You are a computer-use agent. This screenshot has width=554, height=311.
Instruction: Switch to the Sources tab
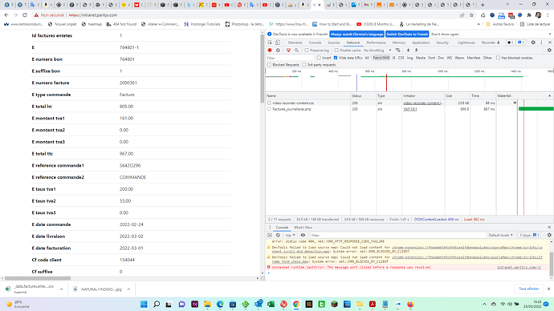point(333,42)
